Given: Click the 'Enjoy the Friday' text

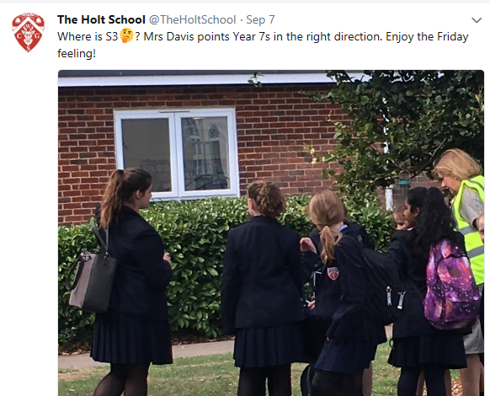Looking at the screenshot, I should pos(427,36).
